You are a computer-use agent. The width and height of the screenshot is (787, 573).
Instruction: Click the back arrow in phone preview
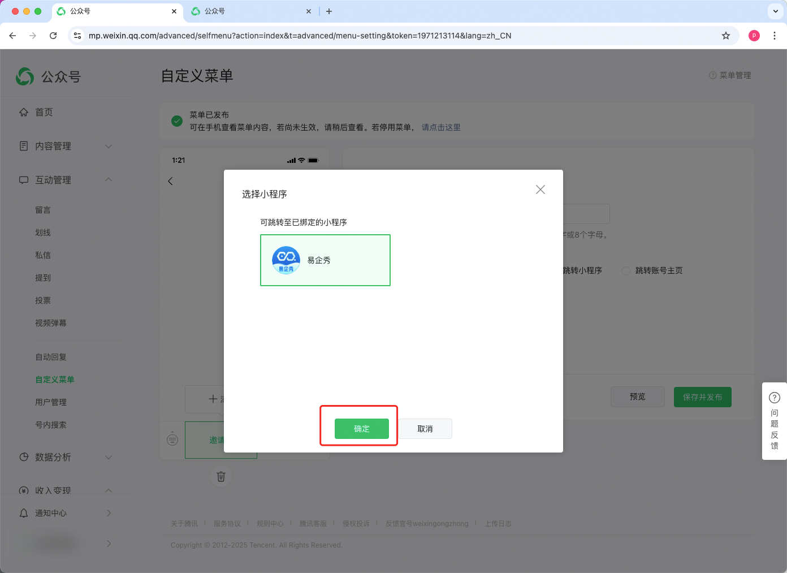pos(170,181)
